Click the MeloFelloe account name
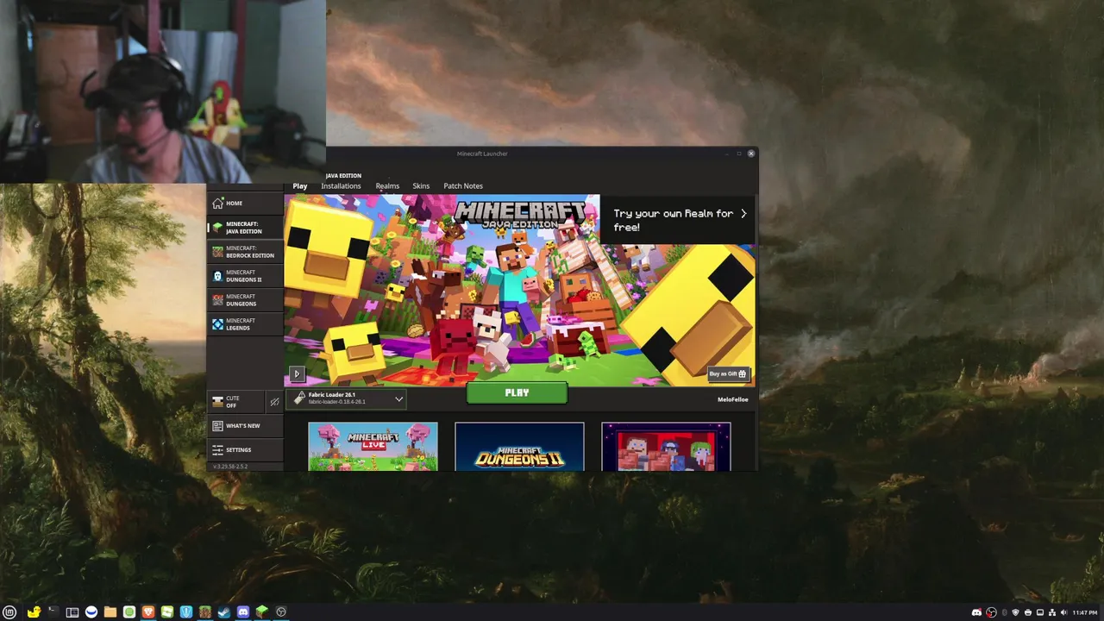The width and height of the screenshot is (1104, 621). (x=732, y=399)
